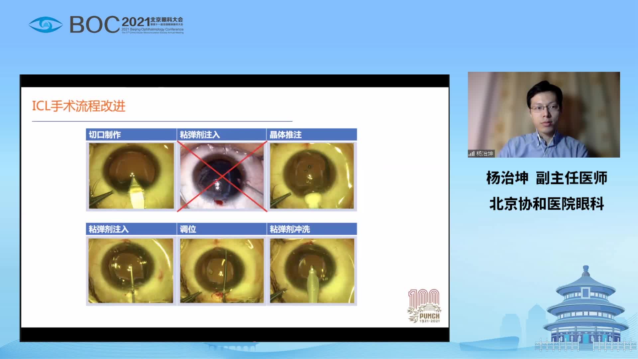Image resolution: width=638 pixels, height=359 pixels.
Task: Click the slide title ICL手术流程改进
Action: (x=79, y=106)
